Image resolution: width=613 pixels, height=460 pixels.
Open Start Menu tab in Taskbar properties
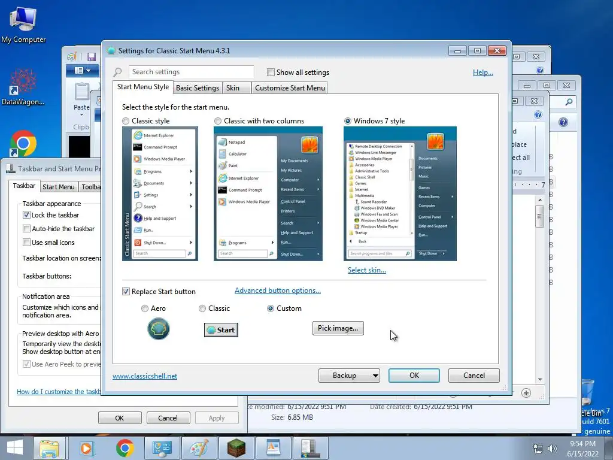pos(59,187)
